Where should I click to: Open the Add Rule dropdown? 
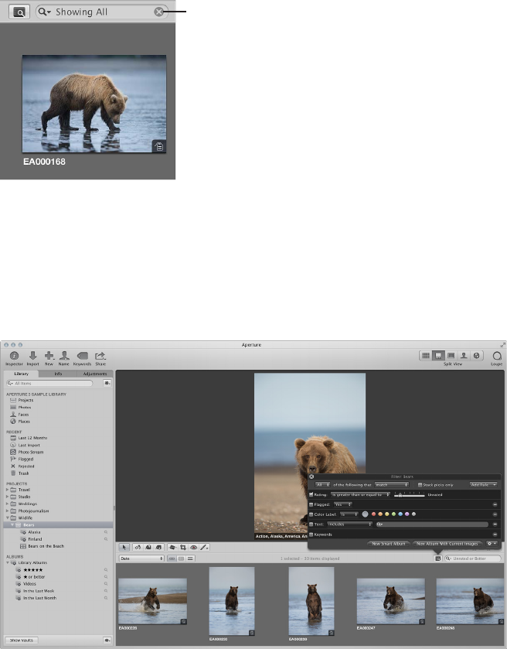[484, 485]
